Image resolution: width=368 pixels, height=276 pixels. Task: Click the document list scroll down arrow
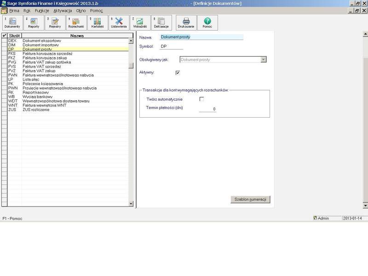[x=131, y=204]
